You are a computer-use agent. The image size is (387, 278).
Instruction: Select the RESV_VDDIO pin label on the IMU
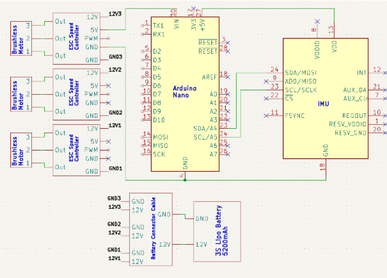coord(348,124)
